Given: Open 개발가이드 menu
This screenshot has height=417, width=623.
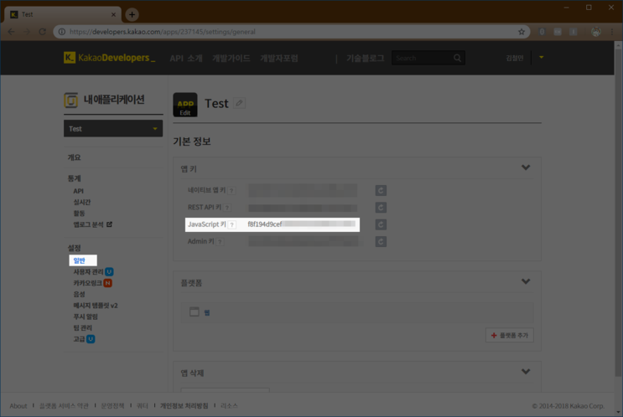Looking at the screenshot, I should (x=231, y=59).
